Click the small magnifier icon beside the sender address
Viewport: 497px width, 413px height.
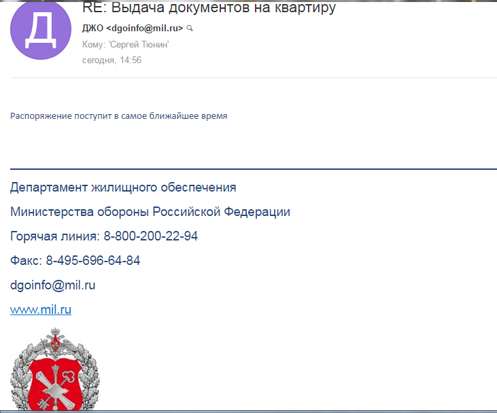tap(190, 29)
